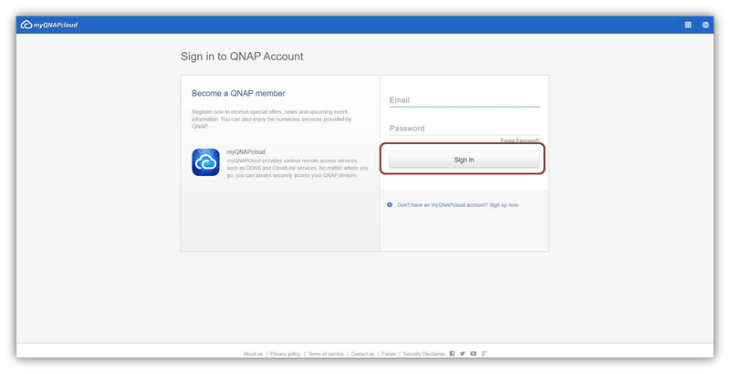The width and height of the screenshot is (730, 374).
Task: Click the Forgot Password link
Action: click(x=519, y=140)
